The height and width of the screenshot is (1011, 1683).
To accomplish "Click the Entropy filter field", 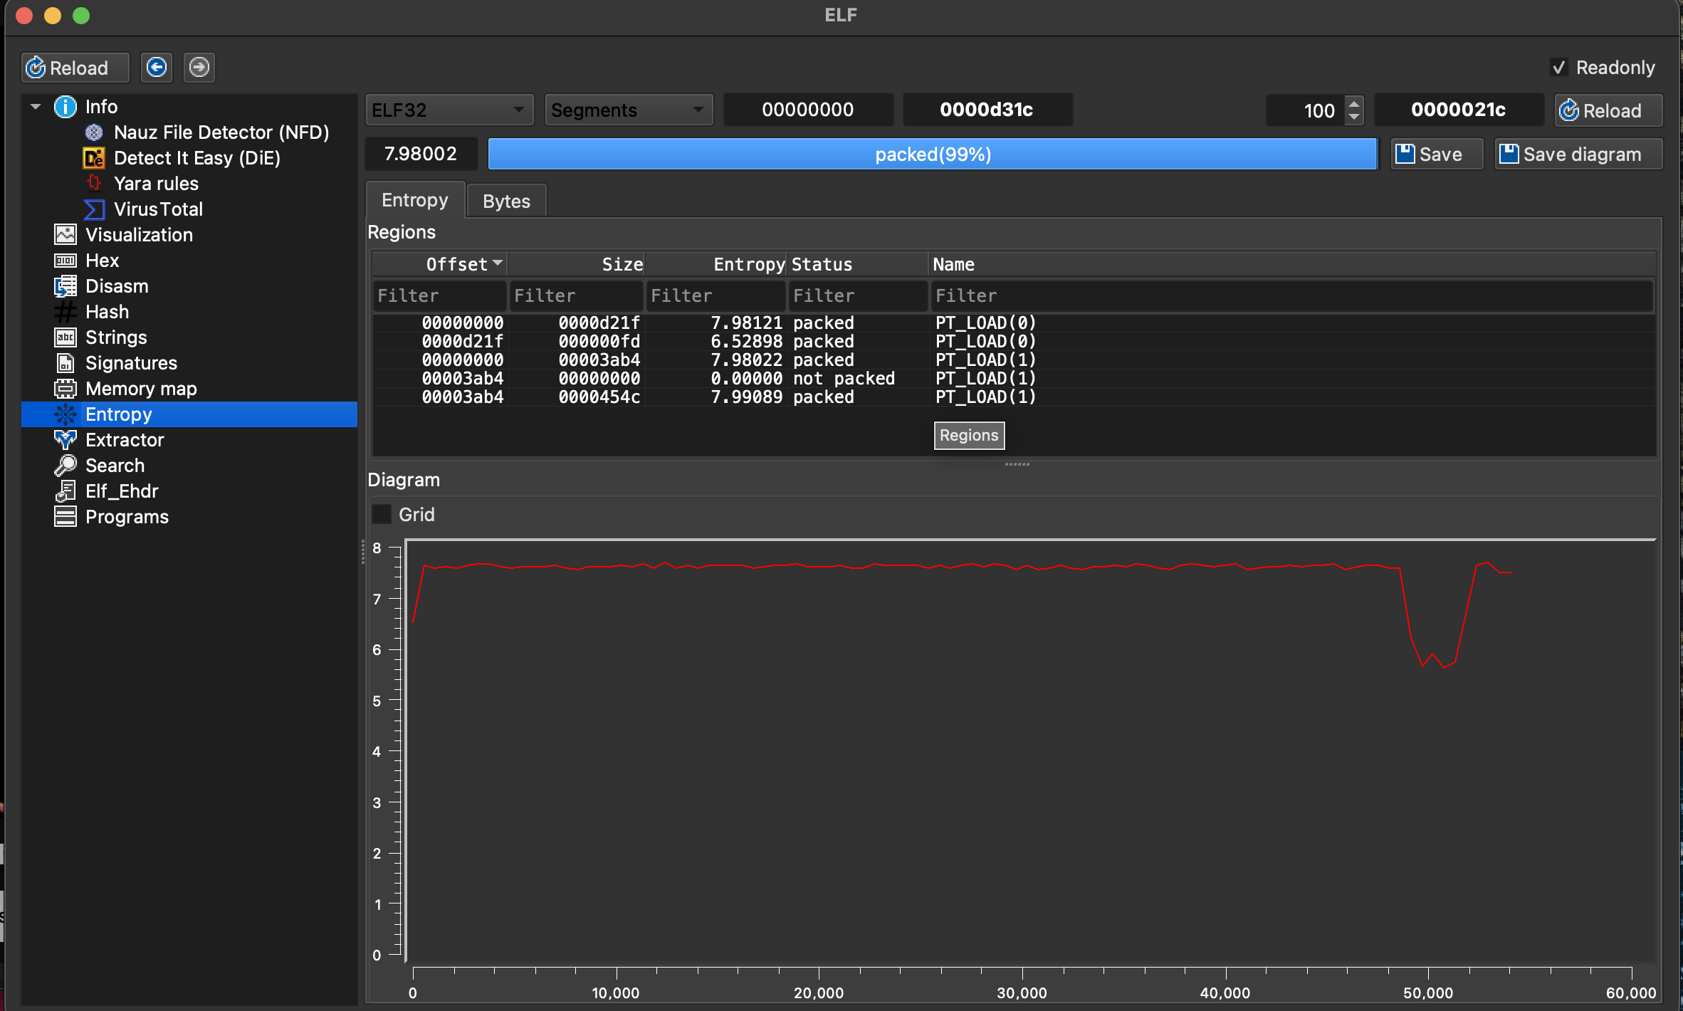I will coord(715,295).
